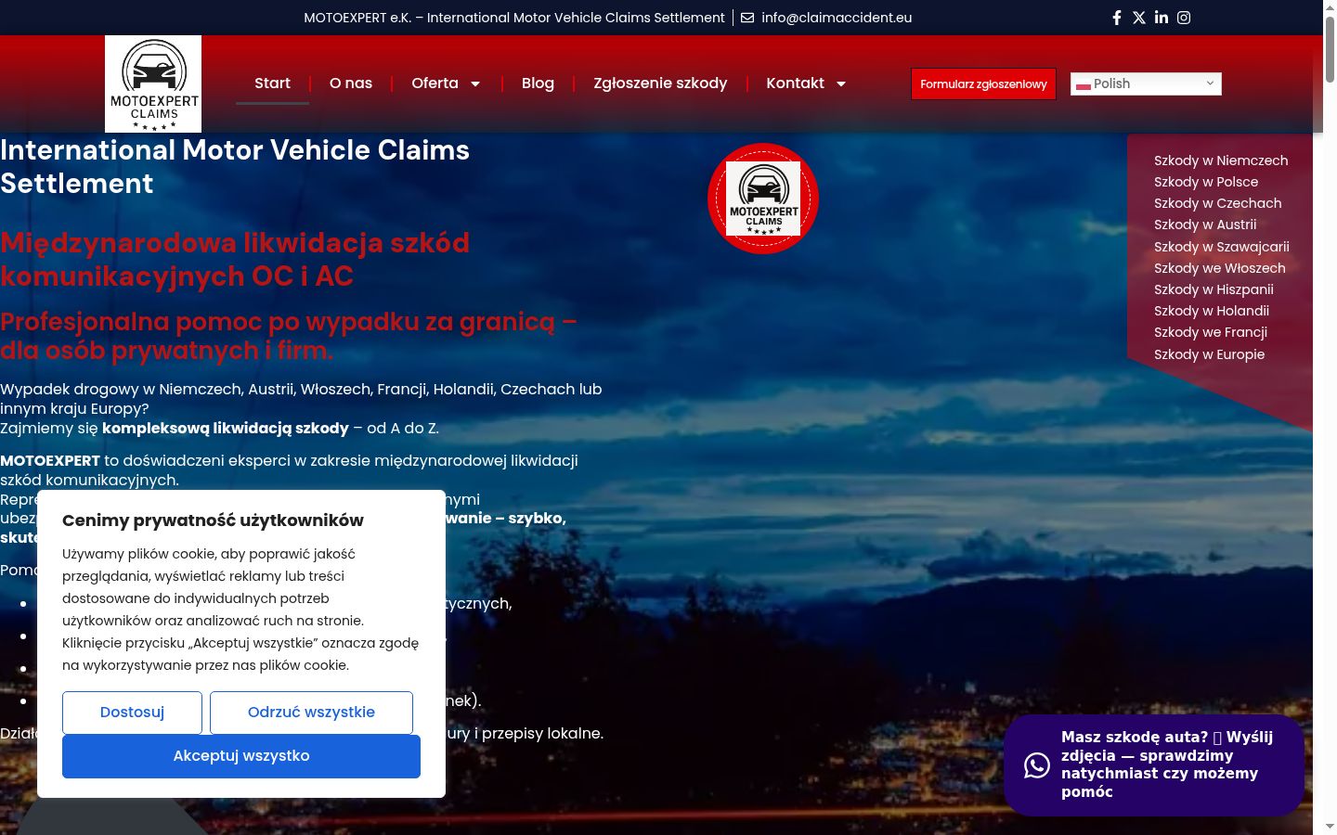The image size is (1337, 835).
Task: Open the LinkedIn icon
Action: pos(1162,18)
